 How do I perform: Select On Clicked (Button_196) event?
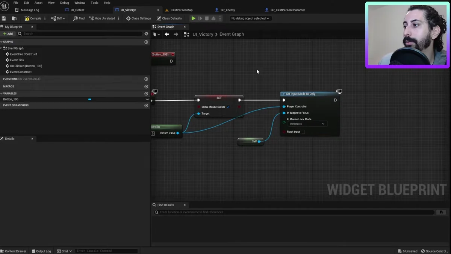pos(26,66)
